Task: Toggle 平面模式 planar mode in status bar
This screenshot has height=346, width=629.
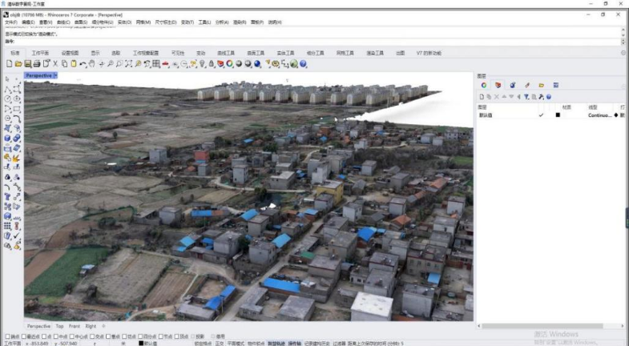Action: coord(236,344)
